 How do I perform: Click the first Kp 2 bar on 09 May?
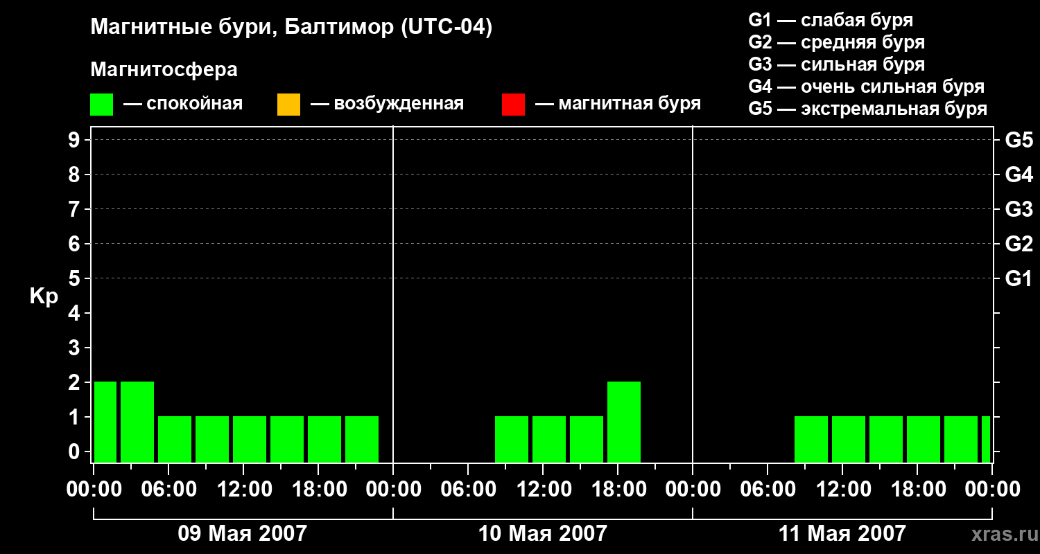pos(105,422)
